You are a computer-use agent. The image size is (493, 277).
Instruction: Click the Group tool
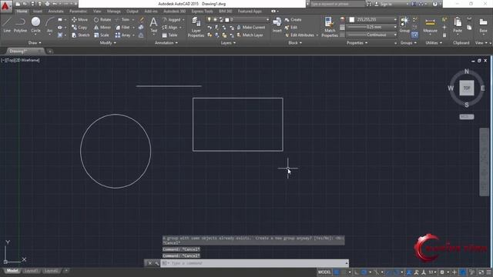[x=404, y=25]
